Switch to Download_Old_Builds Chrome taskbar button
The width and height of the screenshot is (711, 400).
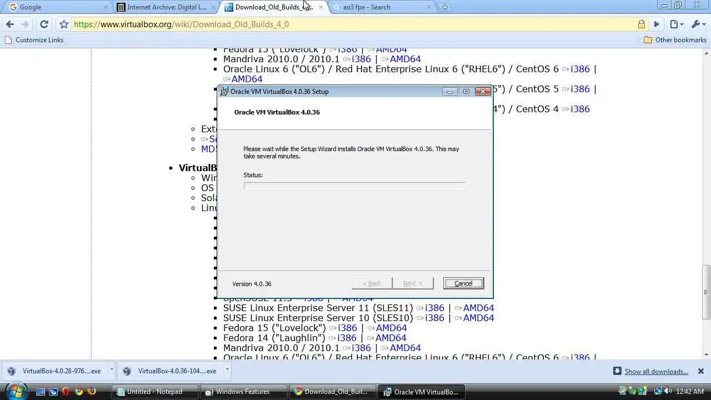point(332,392)
